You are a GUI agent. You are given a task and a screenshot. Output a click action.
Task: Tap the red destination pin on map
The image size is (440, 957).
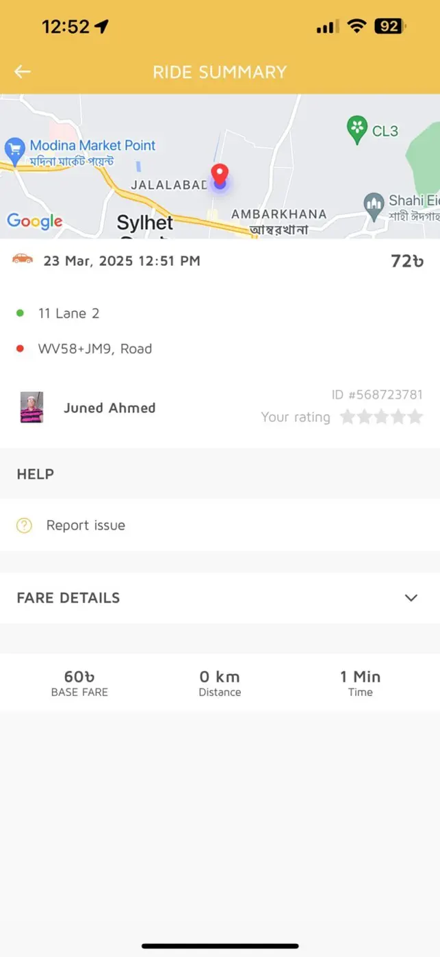pos(220,175)
